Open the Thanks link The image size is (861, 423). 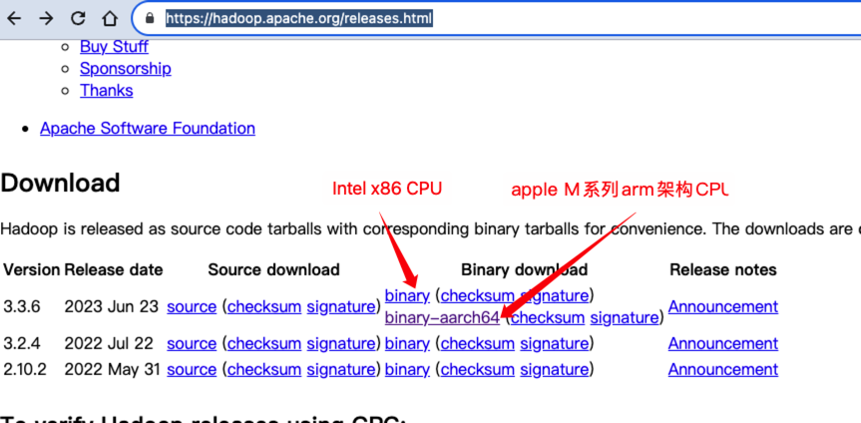point(107,90)
